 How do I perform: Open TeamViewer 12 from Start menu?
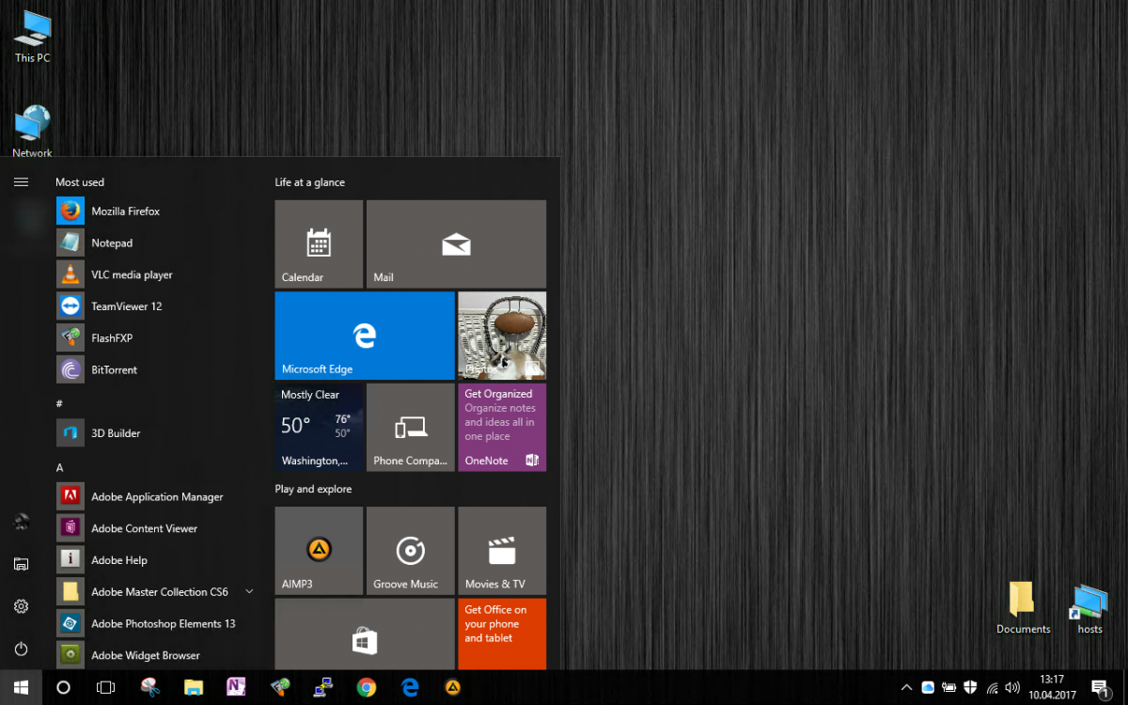[156, 306]
